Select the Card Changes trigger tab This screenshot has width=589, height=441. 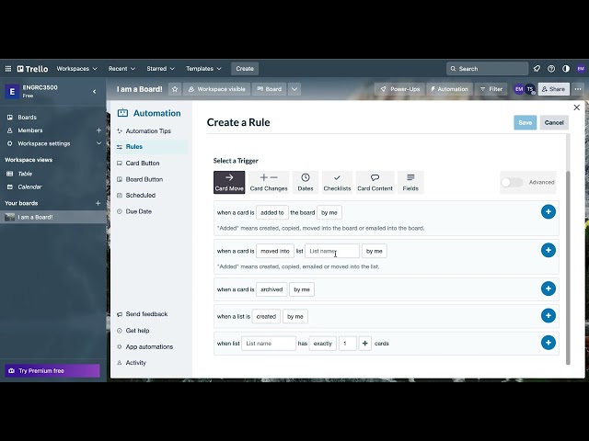tap(269, 182)
